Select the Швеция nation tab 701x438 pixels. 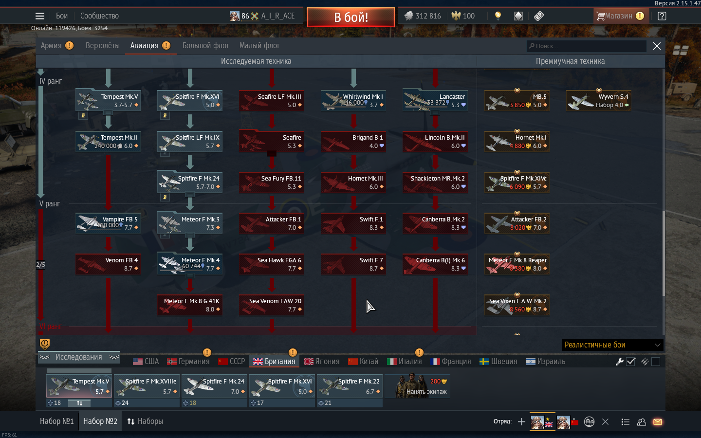pos(498,362)
